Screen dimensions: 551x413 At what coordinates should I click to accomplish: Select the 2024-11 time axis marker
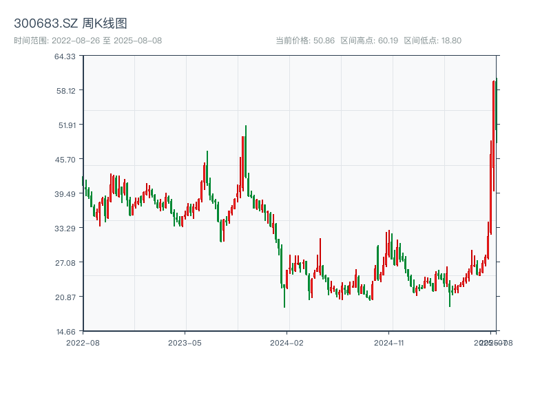390,342
